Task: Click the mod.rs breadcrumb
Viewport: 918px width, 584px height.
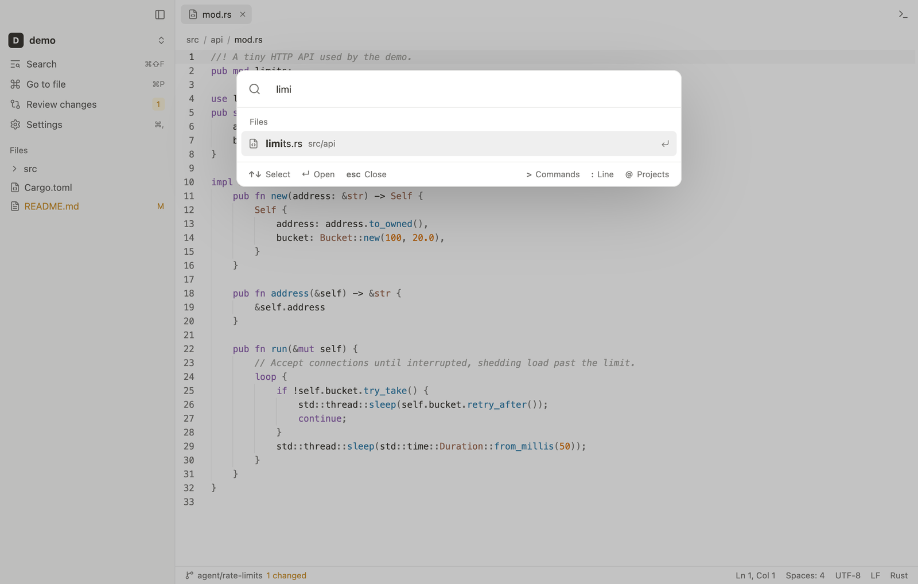Action: coord(248,40)
